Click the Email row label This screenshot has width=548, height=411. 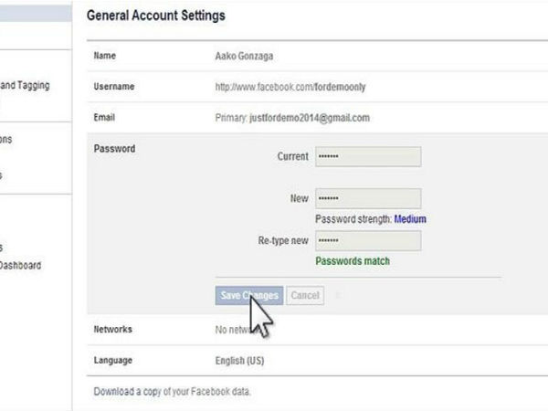tap(106, 118)
